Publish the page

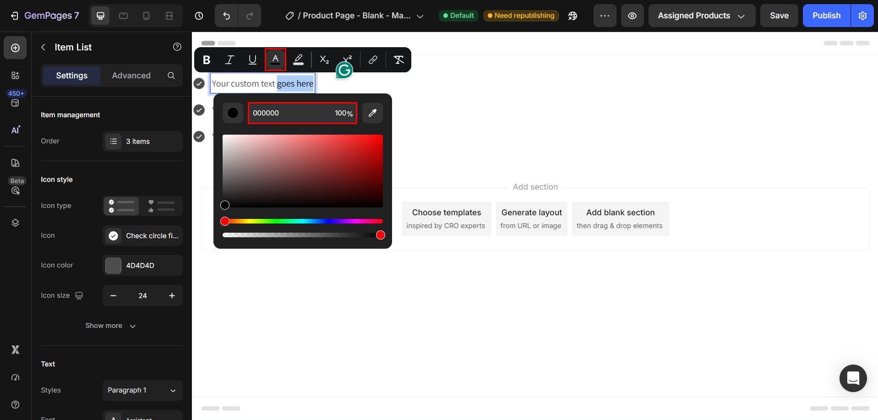click(826, 16)
